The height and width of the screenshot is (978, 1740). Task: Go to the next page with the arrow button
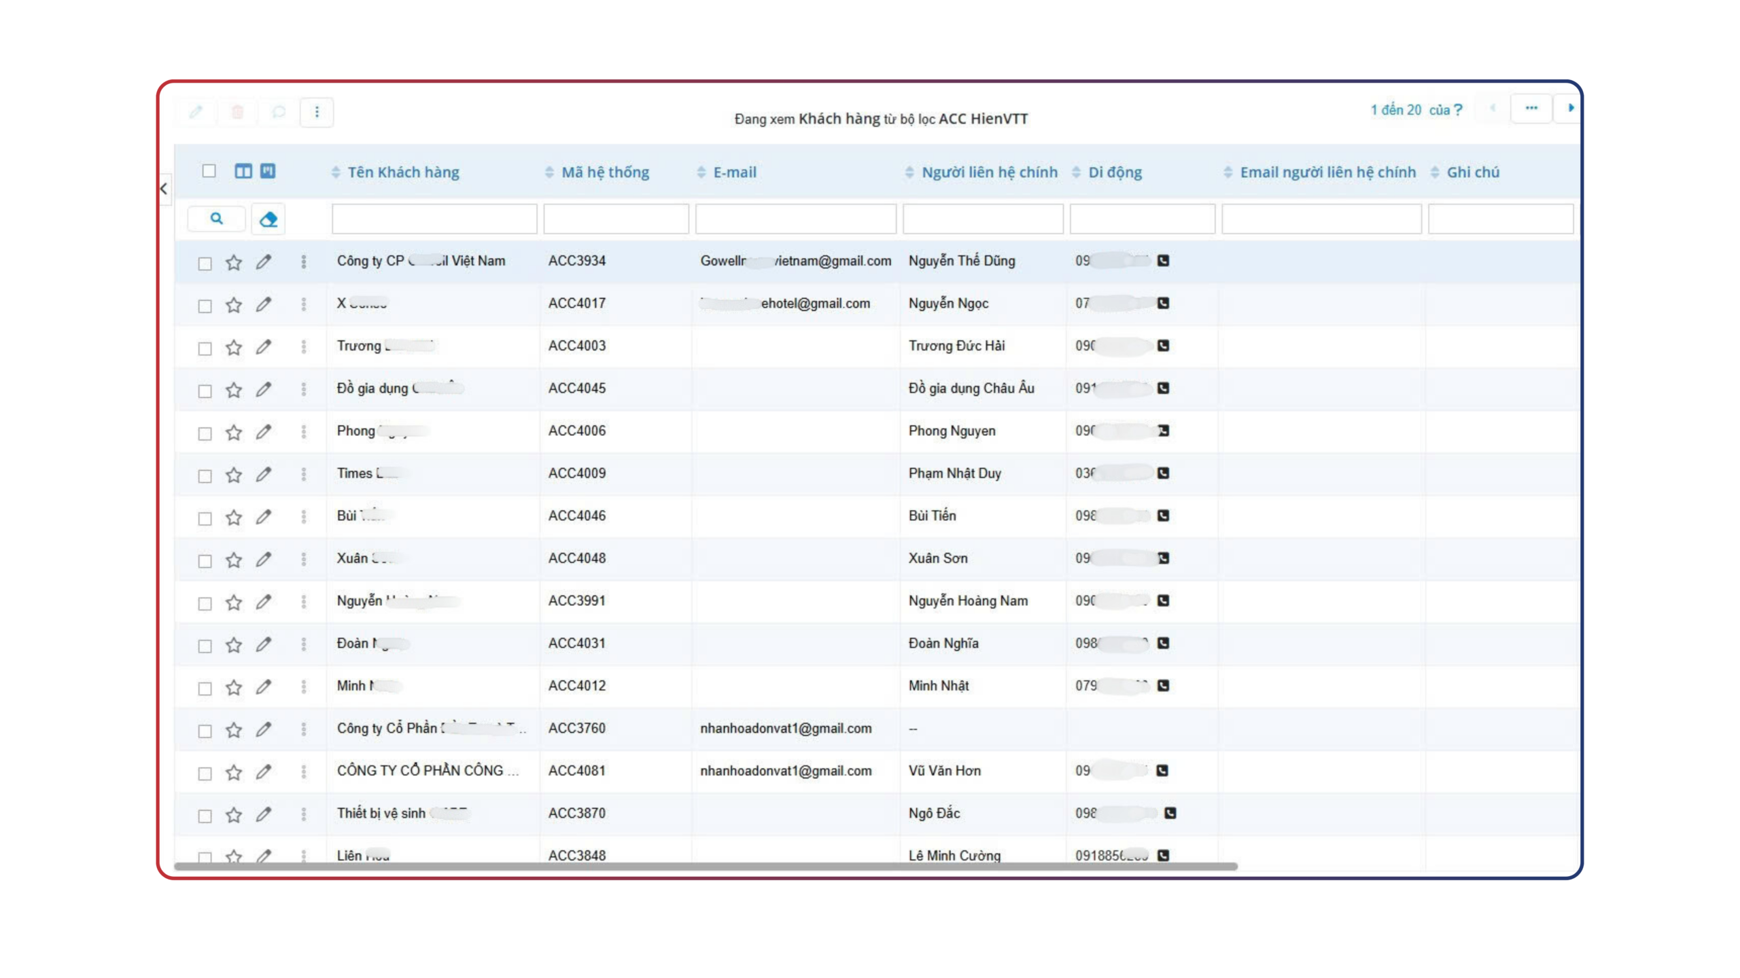coord(1571,108)
